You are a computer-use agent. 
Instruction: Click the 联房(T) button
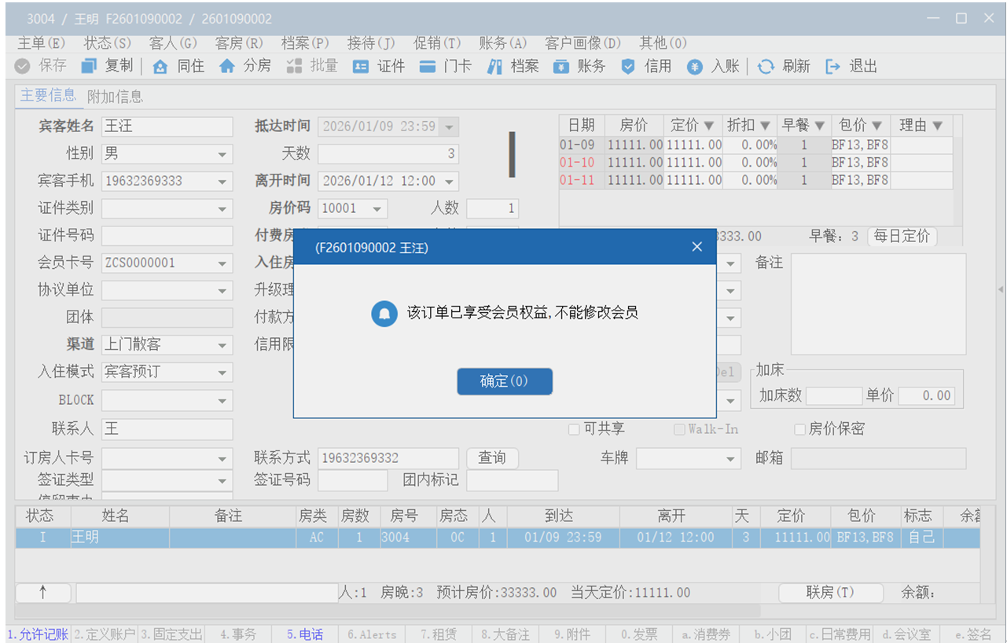pos(830,593)
